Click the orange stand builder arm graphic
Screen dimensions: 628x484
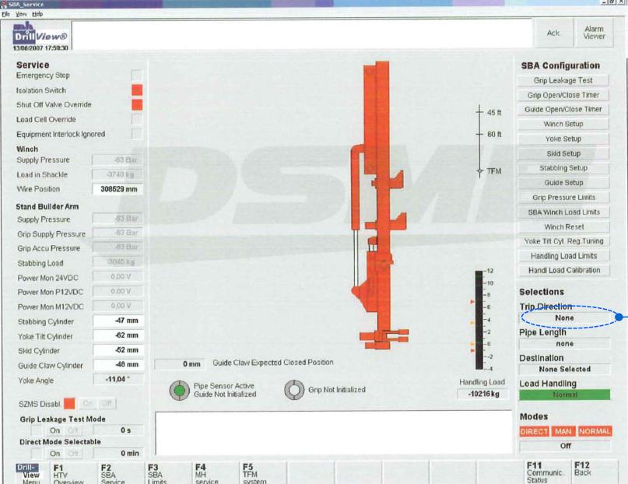point(378,205)
